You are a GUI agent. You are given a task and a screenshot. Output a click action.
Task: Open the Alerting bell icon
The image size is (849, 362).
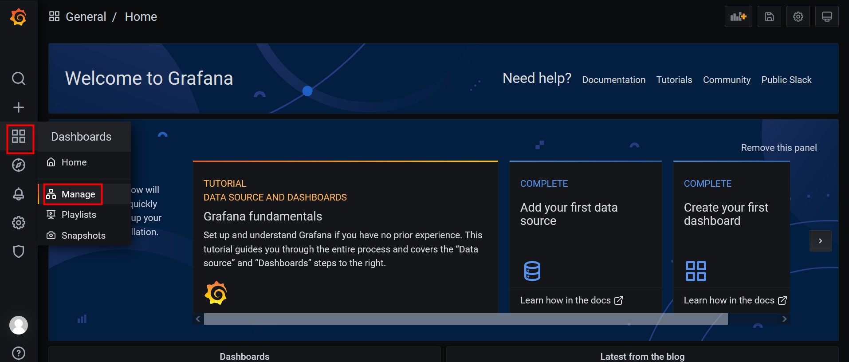[18, 194]
